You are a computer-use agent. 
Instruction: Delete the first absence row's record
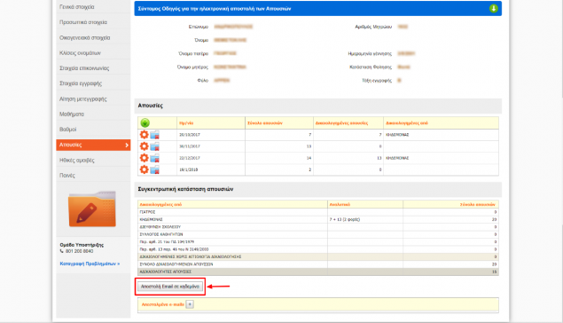[155, 135]
